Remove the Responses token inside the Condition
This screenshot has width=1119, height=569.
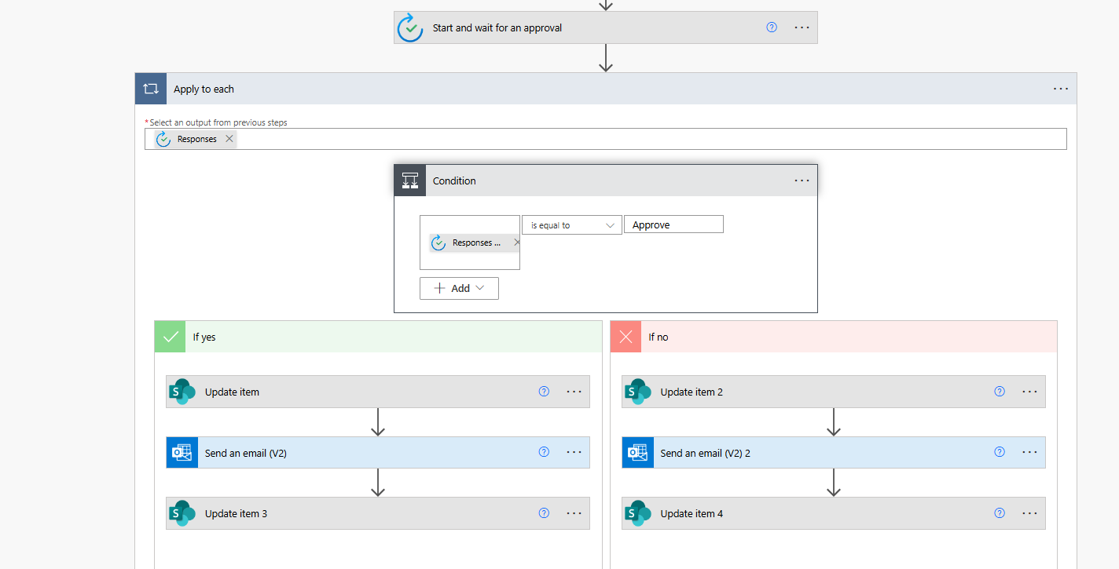[x=516, y=243]
